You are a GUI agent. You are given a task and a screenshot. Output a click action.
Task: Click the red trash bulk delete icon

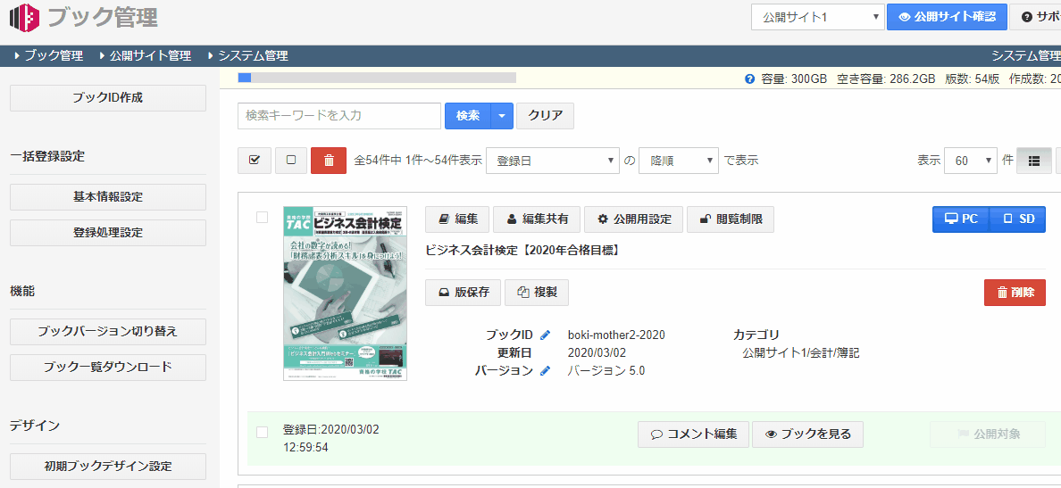point(328,161)
